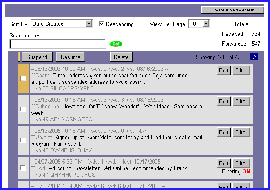Click the Search notes text field
The width and height of the screenshot is (270, 190).
58,44
